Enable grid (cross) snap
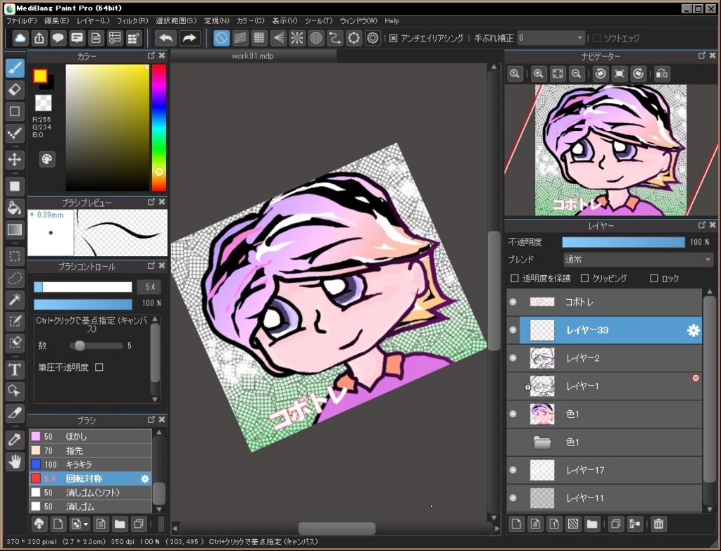The image size is (721, 551). tap(259, 38)
